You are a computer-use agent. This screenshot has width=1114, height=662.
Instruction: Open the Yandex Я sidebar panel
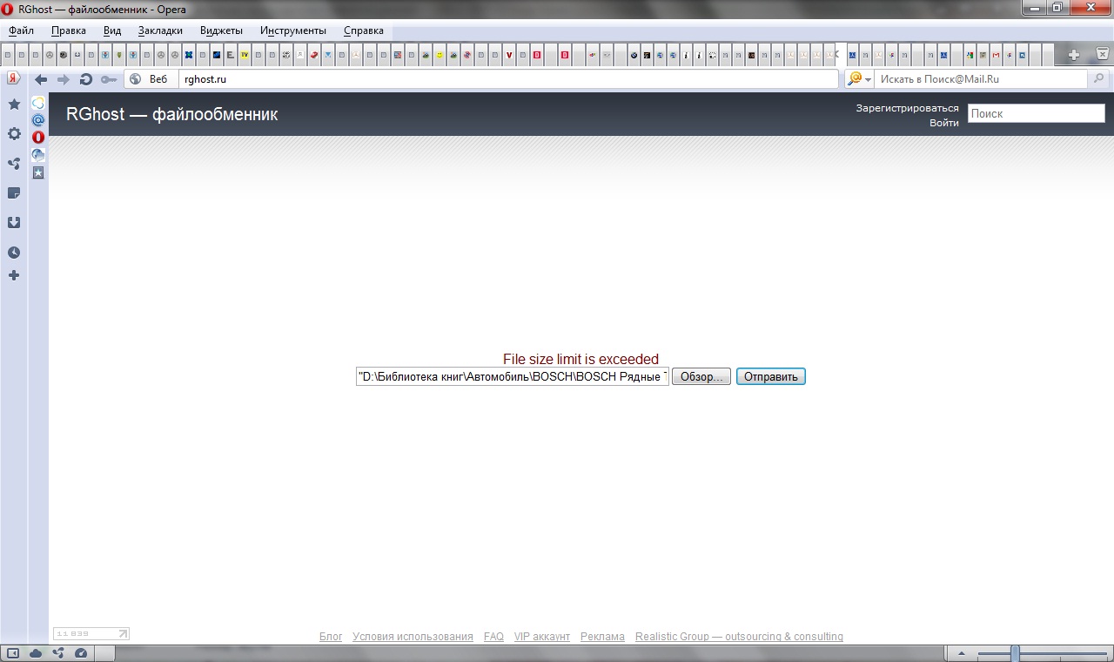pos(14,78)
